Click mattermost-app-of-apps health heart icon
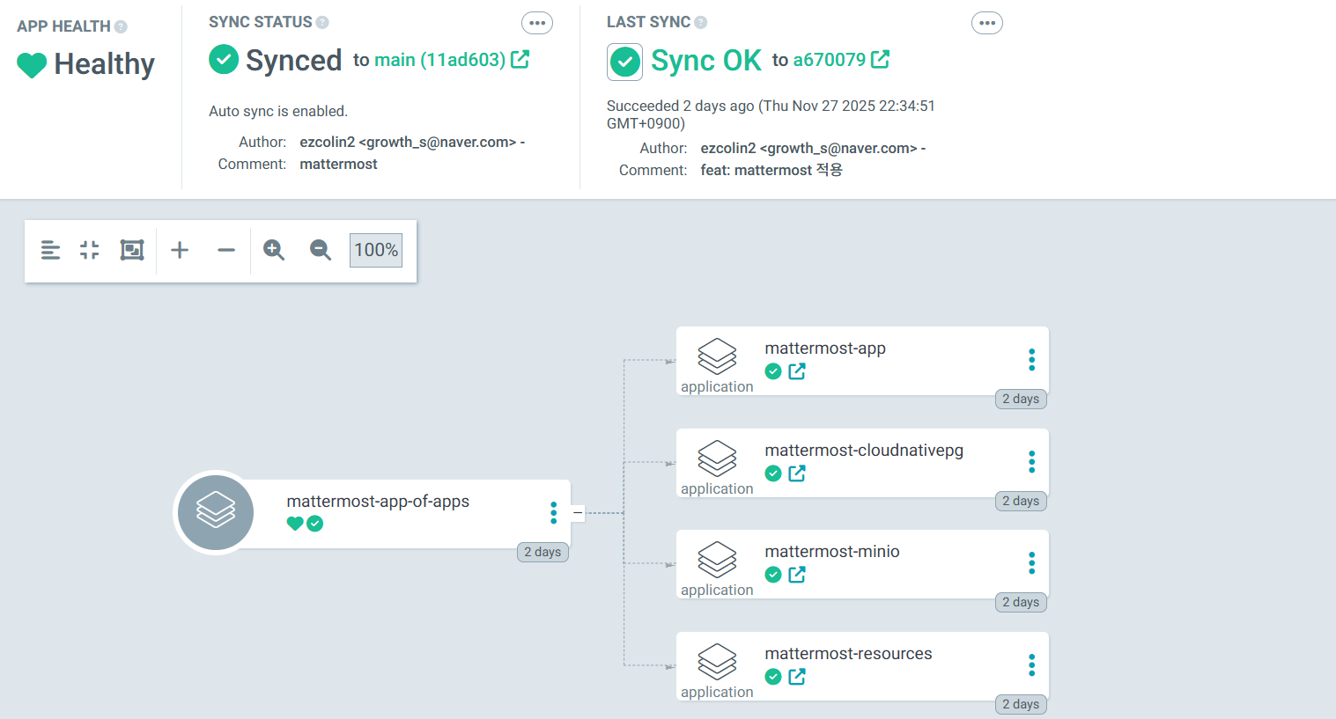Viewport: 1336px width, 719px height. [x=295, y=524]
